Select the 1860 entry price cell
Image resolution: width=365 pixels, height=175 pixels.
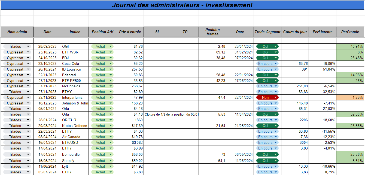pos(130,120)
